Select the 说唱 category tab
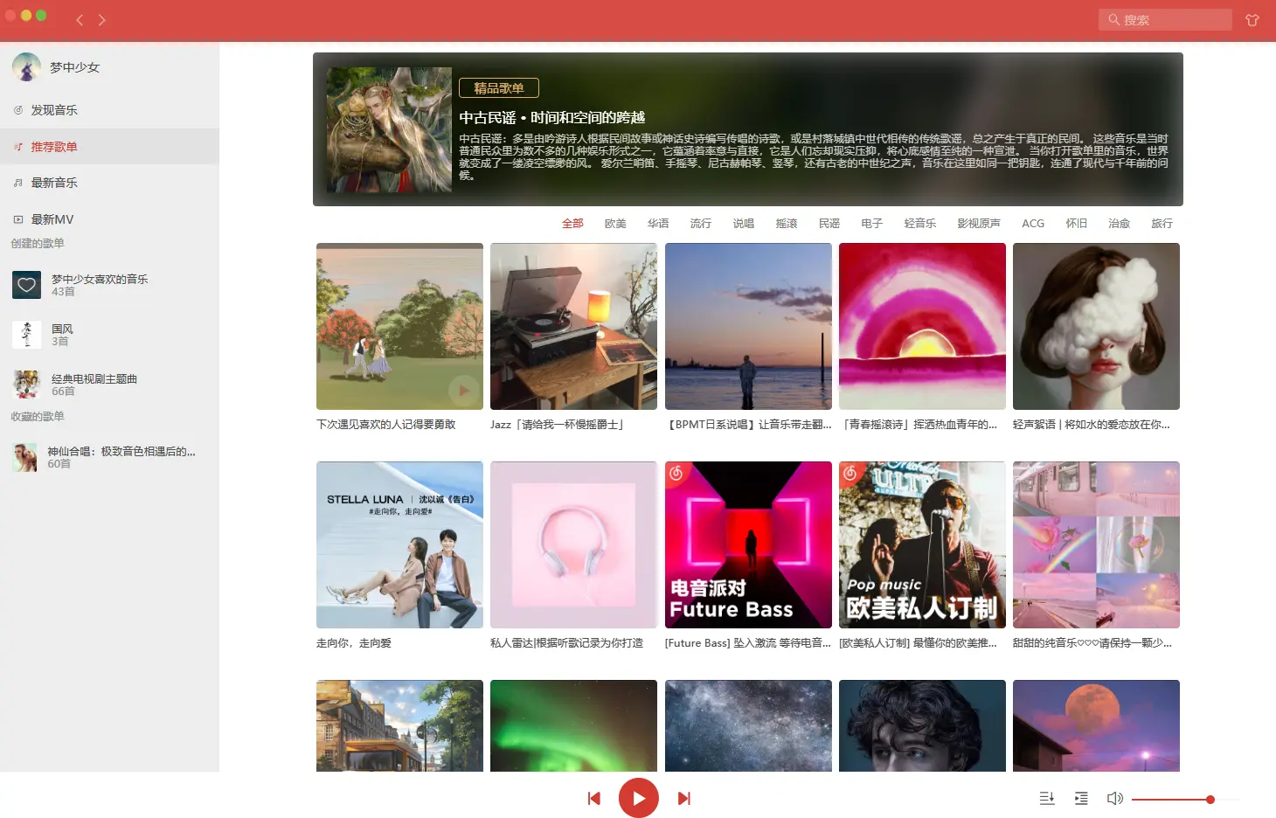 point(744,224)
